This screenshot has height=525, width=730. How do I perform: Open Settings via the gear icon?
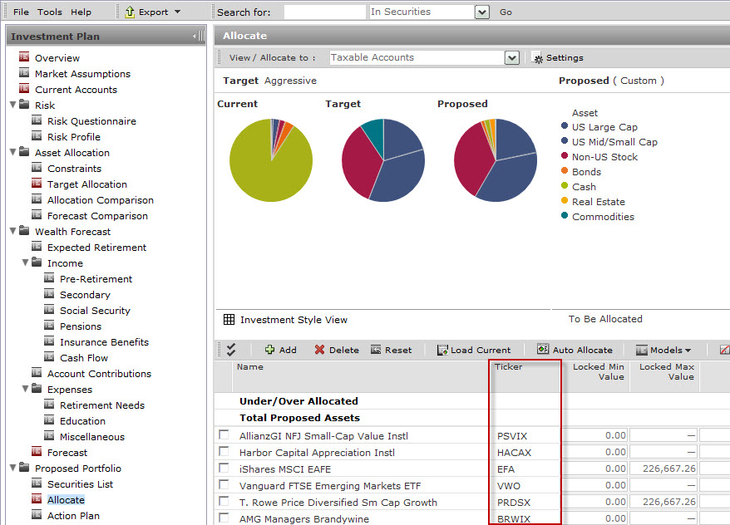537,57
